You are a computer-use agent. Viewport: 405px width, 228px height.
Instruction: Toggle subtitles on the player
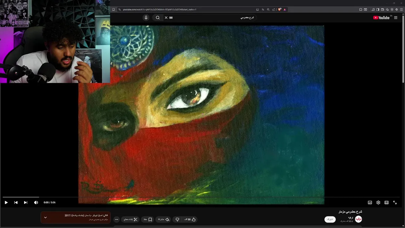click(x=370, y=202)
